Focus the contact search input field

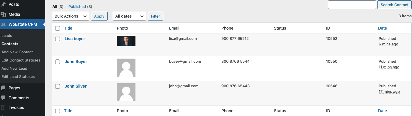click(x=352, y=5)
